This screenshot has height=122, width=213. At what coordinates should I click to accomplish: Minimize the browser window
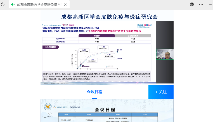[x=210, y=4]
